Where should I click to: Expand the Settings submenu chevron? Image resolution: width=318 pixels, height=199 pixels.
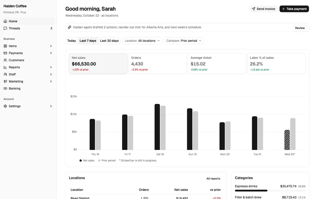point(51,106)
